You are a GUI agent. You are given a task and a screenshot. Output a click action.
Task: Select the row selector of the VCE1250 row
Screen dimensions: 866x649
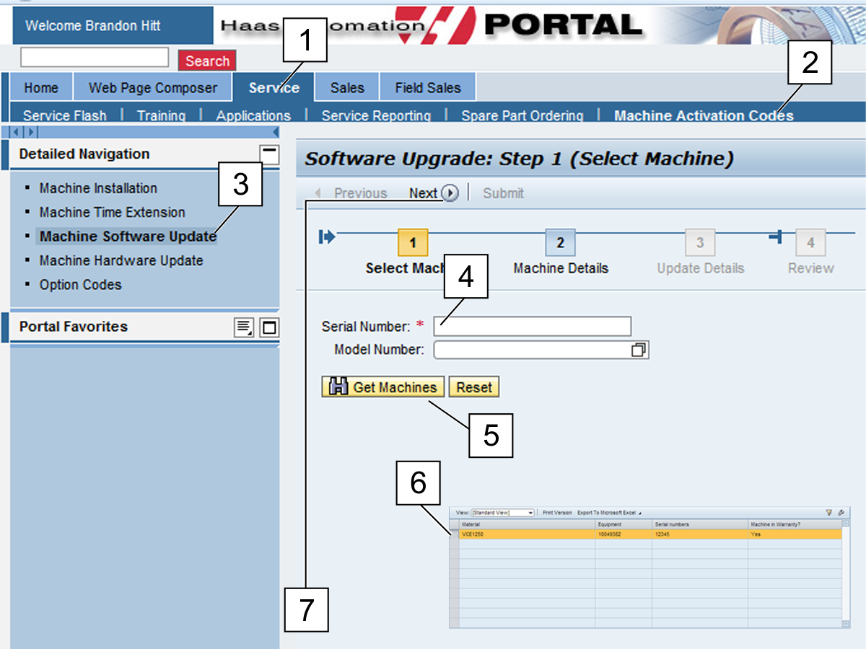[454, 534]
